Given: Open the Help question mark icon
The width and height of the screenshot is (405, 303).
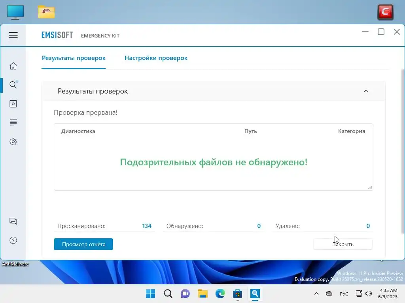Looking at the screenshot, I should 13,240.
